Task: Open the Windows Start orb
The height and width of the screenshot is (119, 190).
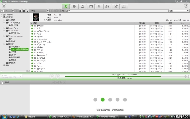Action: pos(4,117)
